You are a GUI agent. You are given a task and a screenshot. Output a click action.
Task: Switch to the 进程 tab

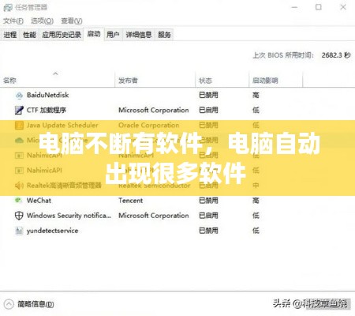[x=10, y=35]
